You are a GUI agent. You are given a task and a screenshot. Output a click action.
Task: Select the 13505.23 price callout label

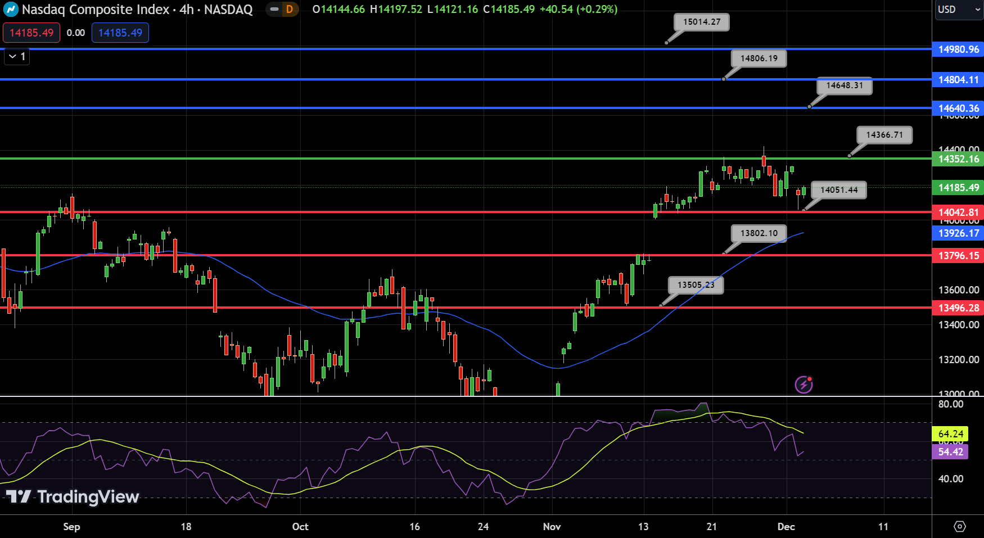pos(696,285)
